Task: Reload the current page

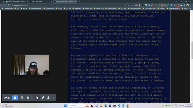Action: pyautogui.click(x=9, y=5)
